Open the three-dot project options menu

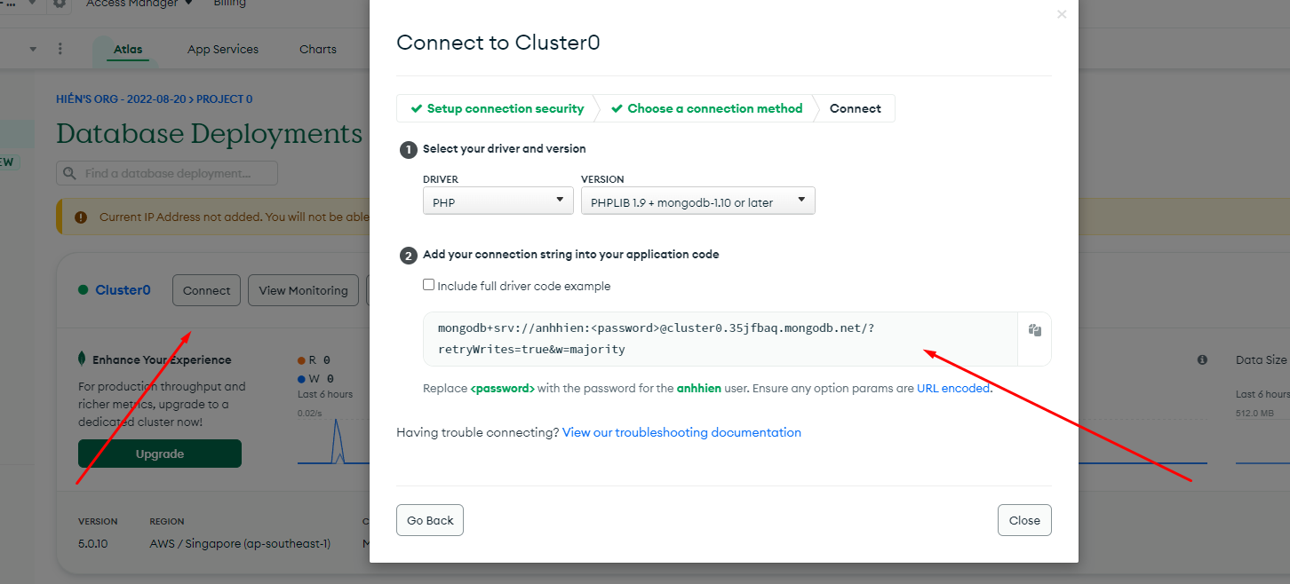[x=60, y=49]
